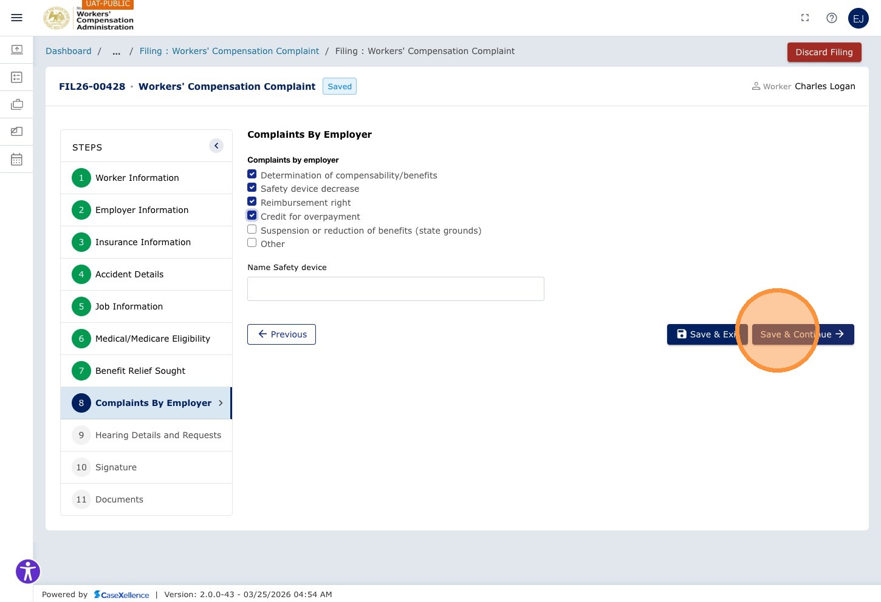Open the help question mark icon
Image resolution: width=881 pixels, height=602 pixels.
coord(832,18)
